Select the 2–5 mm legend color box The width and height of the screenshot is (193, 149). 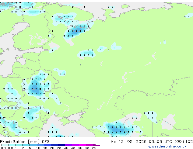(26, 145)
